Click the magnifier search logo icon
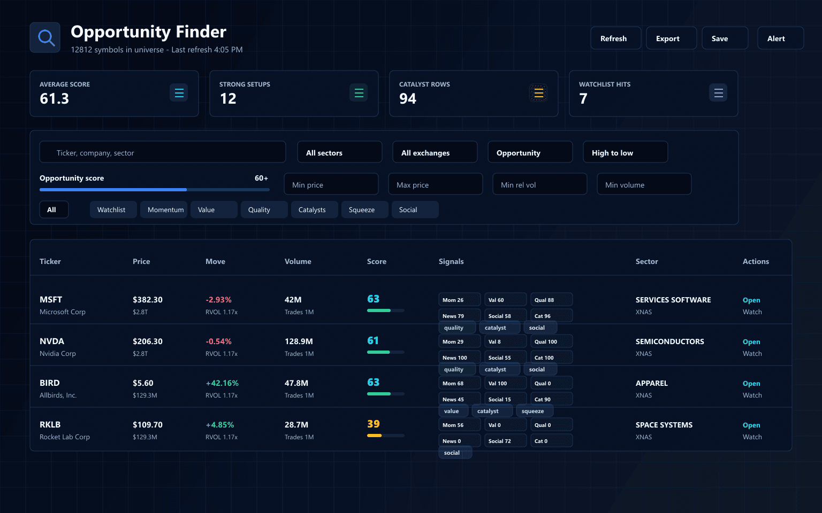 pos(45,37)
